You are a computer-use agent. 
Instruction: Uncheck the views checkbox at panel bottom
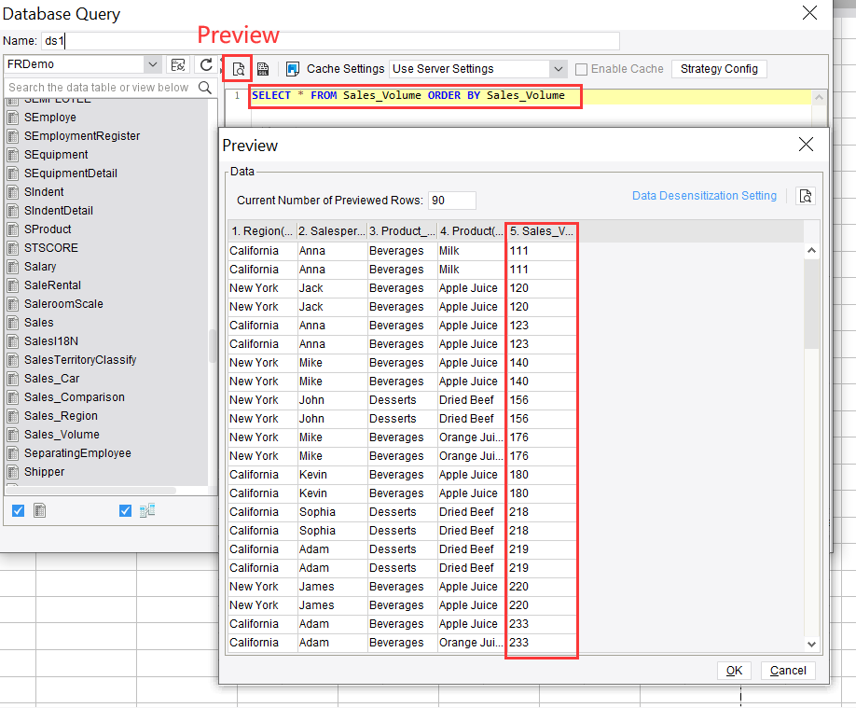(x=125, y=510)
